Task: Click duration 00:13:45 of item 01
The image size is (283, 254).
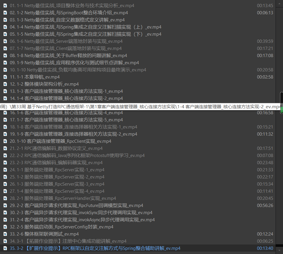Action: 265,6
